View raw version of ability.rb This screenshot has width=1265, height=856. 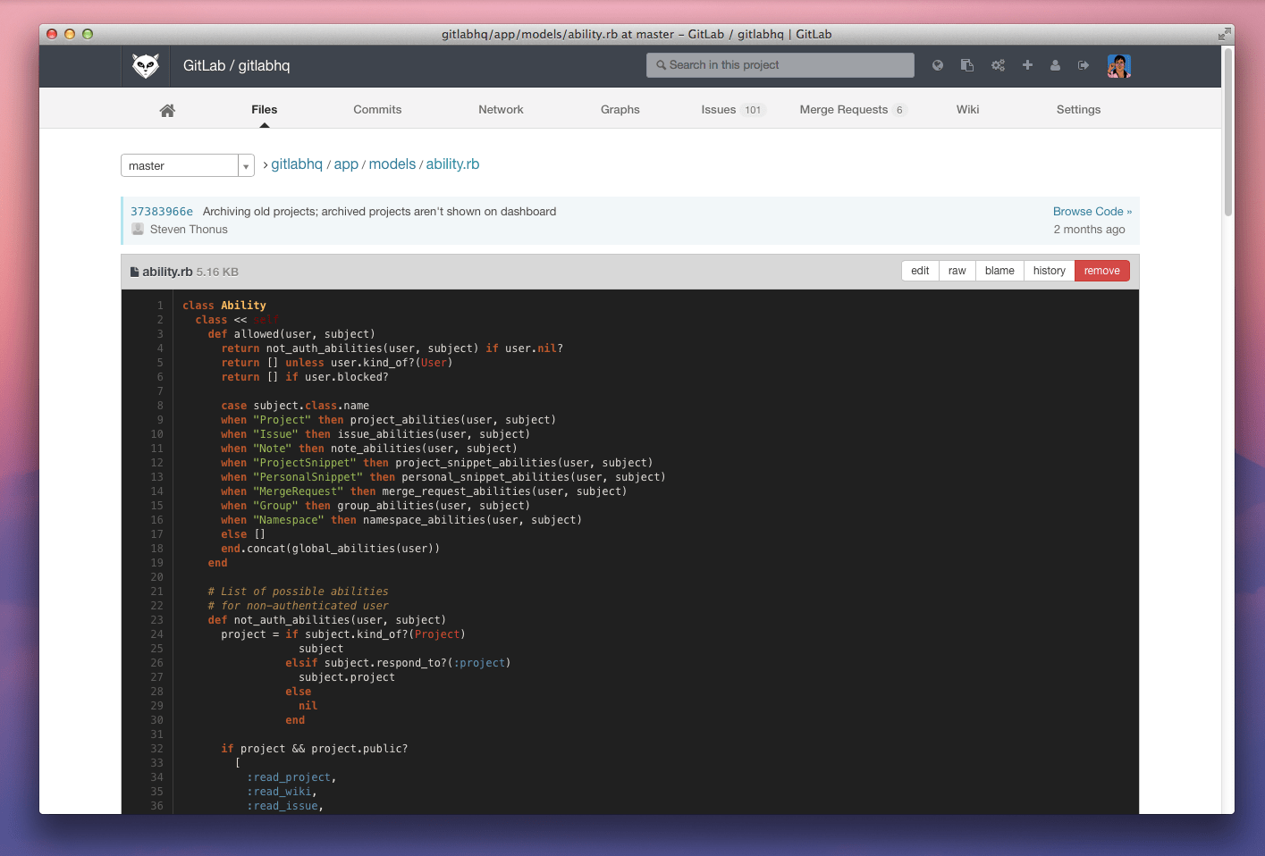click(x=957, y=270)
